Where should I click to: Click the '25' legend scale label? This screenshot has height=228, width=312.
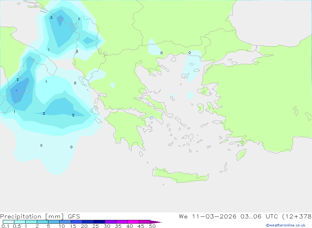(96, 226)
